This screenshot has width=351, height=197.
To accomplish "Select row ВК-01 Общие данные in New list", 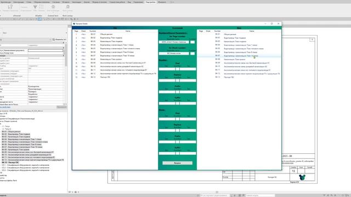I will 239,34.
